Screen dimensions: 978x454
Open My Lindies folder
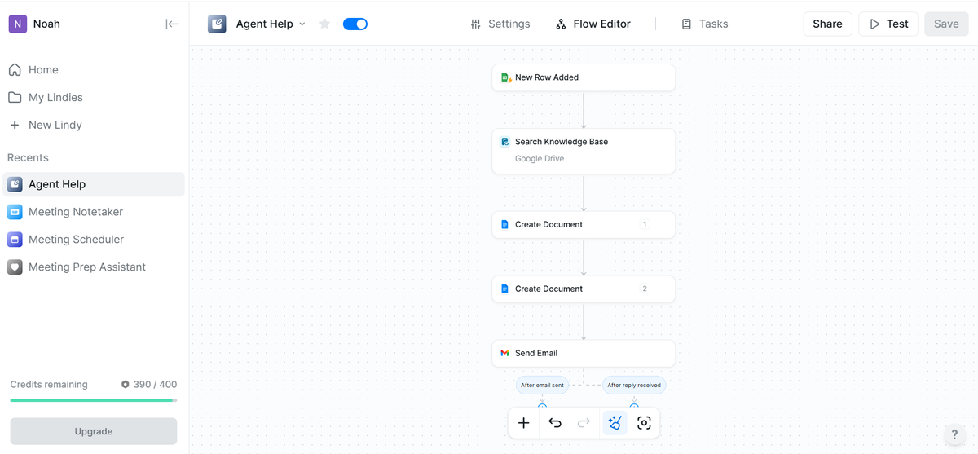pyautogui.click(x=94, y=98)
